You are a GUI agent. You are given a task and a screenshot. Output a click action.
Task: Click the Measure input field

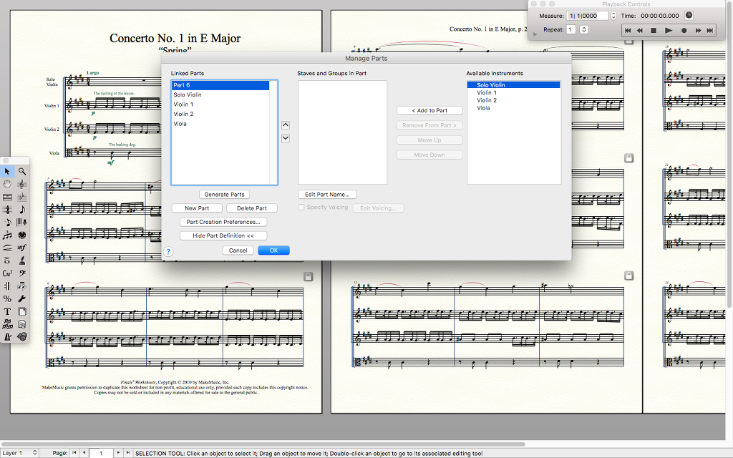point(587,16)
